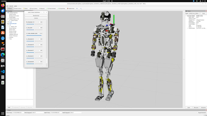Click Reset button at bottom left
The width and height of the screenshot is (207, 116).
coord(8,115)
